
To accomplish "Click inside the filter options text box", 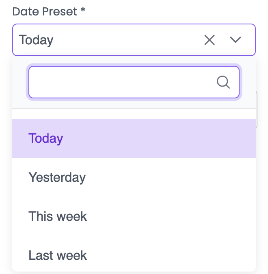I will [x=122, y=82].
